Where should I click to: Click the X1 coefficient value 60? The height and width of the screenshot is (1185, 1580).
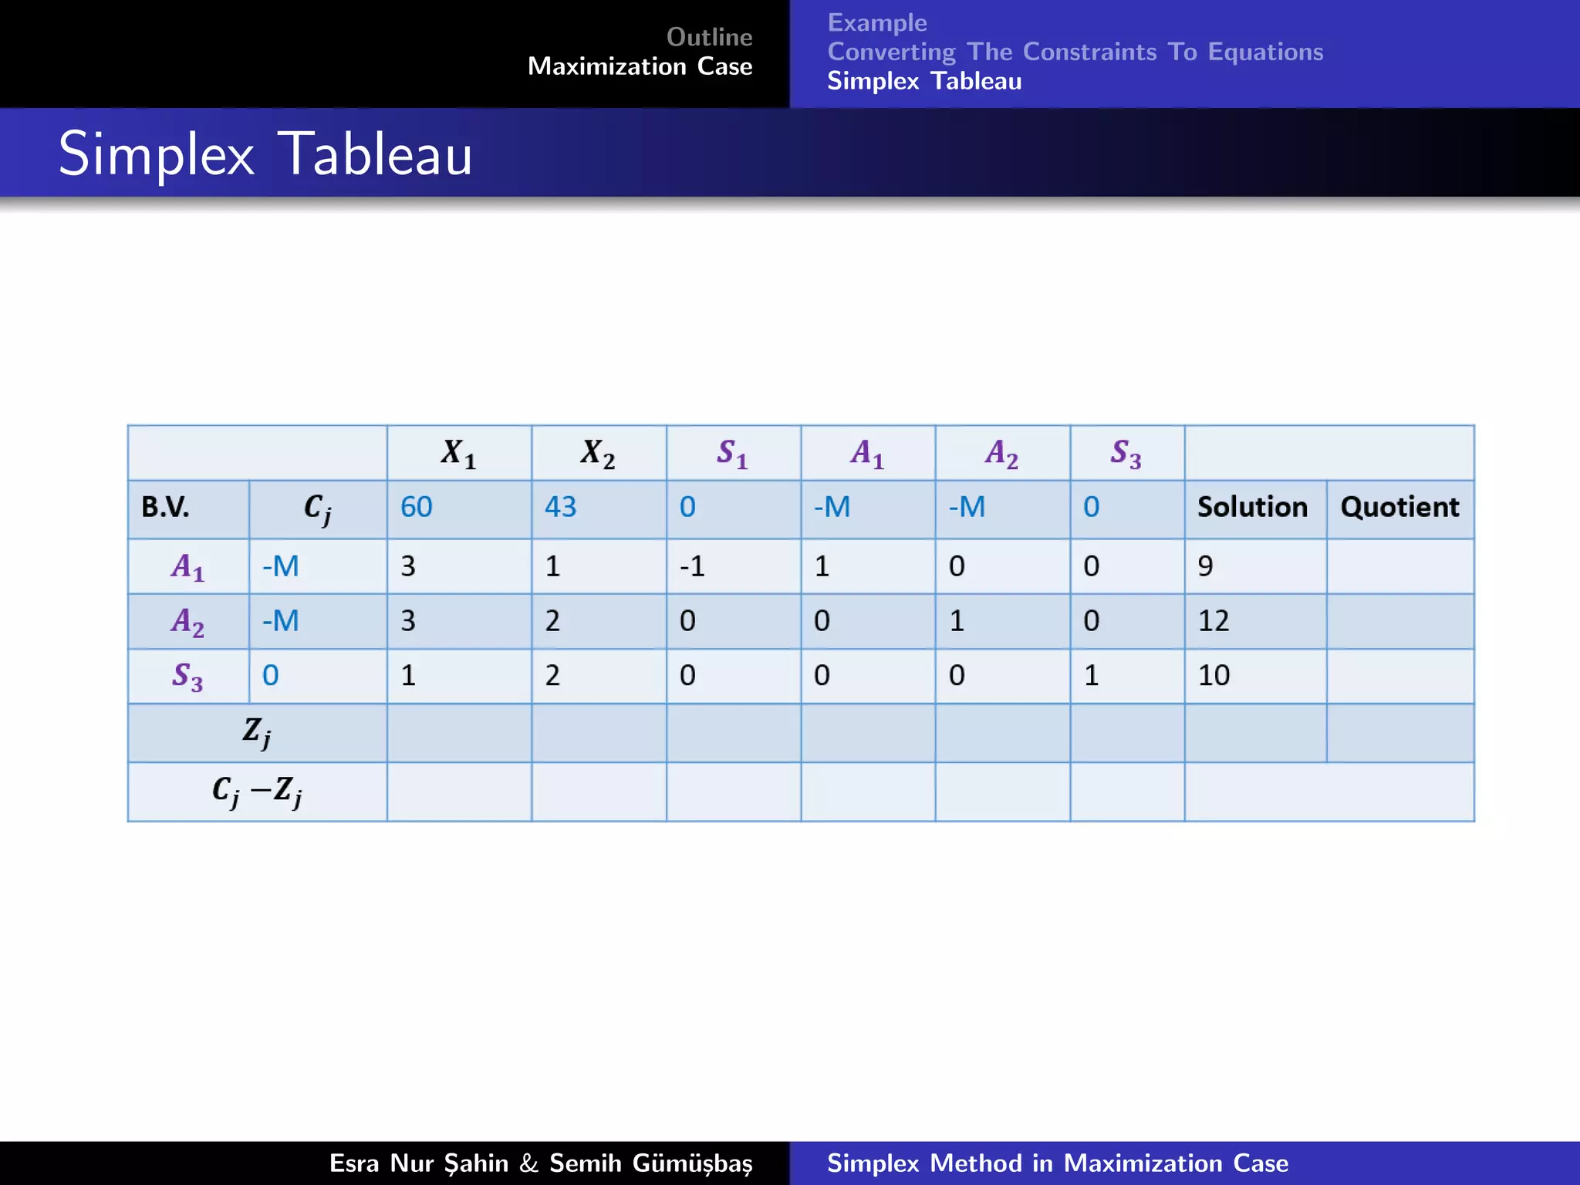(x=416, y=507)
